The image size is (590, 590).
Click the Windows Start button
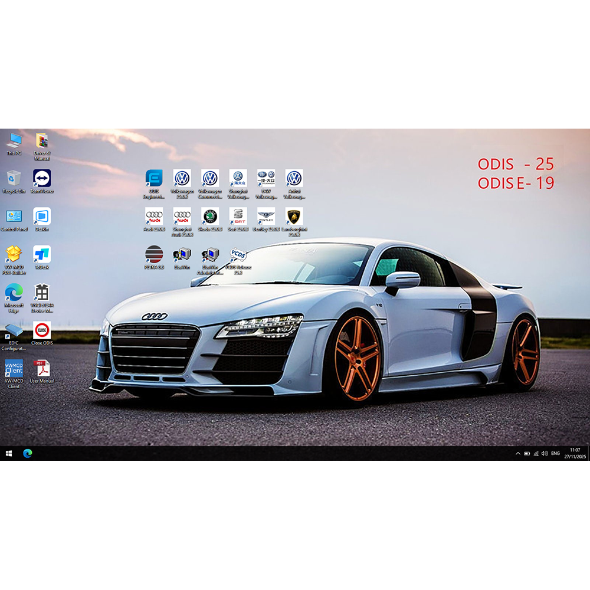click(9, 454)
